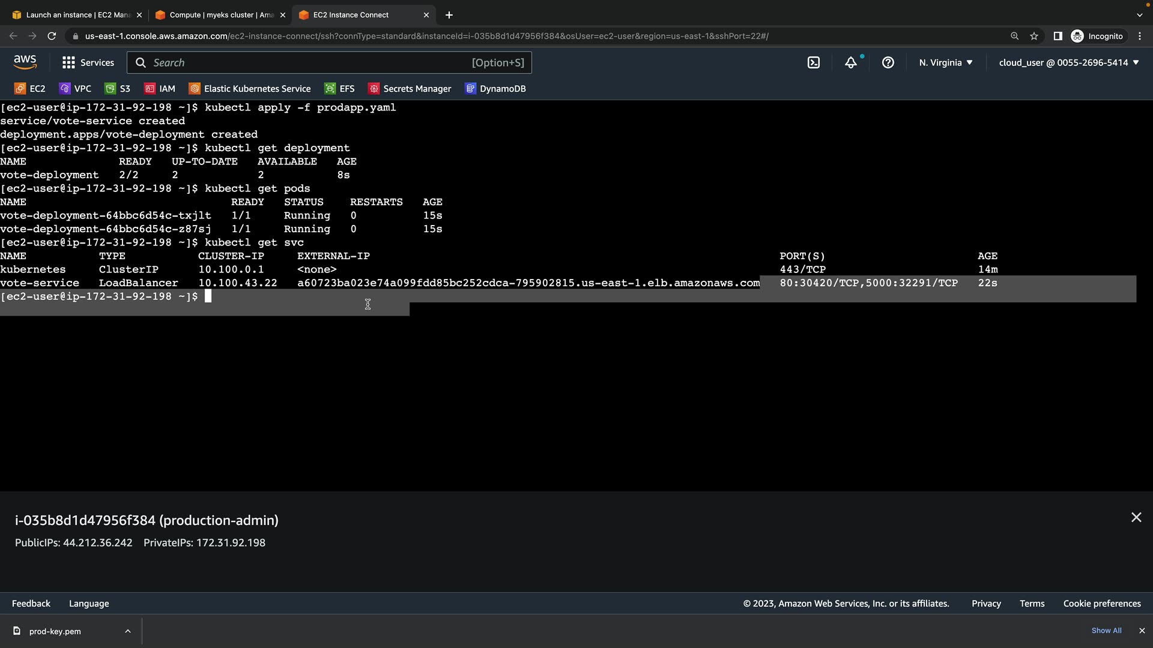The height and width of the screenshot is (648, 1153).
Task: Open the notifications bell
Action: [851, 62]
